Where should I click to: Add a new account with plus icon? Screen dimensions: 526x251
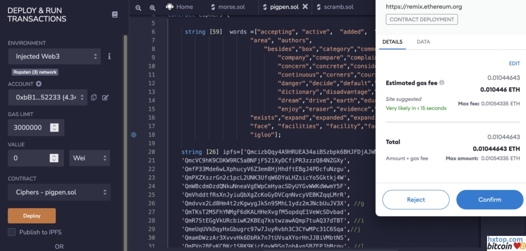point(38,84)
